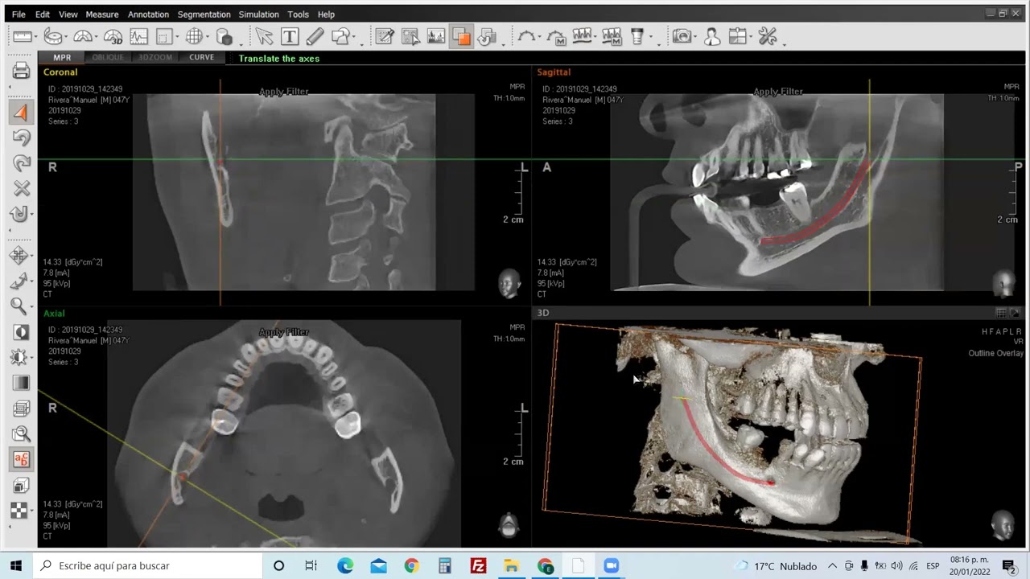The image size is (1030, 579).
Task: Click Apply Filter in Sagittal view
Action: click(777, 92)
